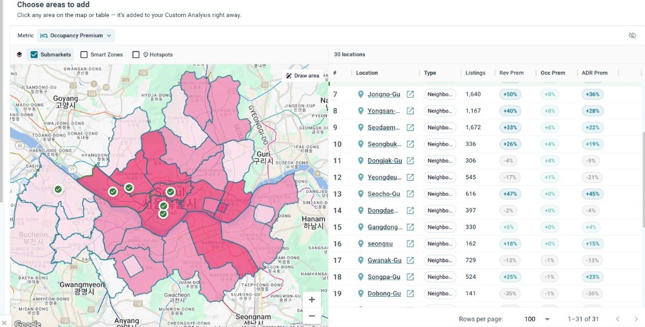This screenshot has height=327, width=645.
Task: Click the 30 locations count label
Action: point(349,54)
